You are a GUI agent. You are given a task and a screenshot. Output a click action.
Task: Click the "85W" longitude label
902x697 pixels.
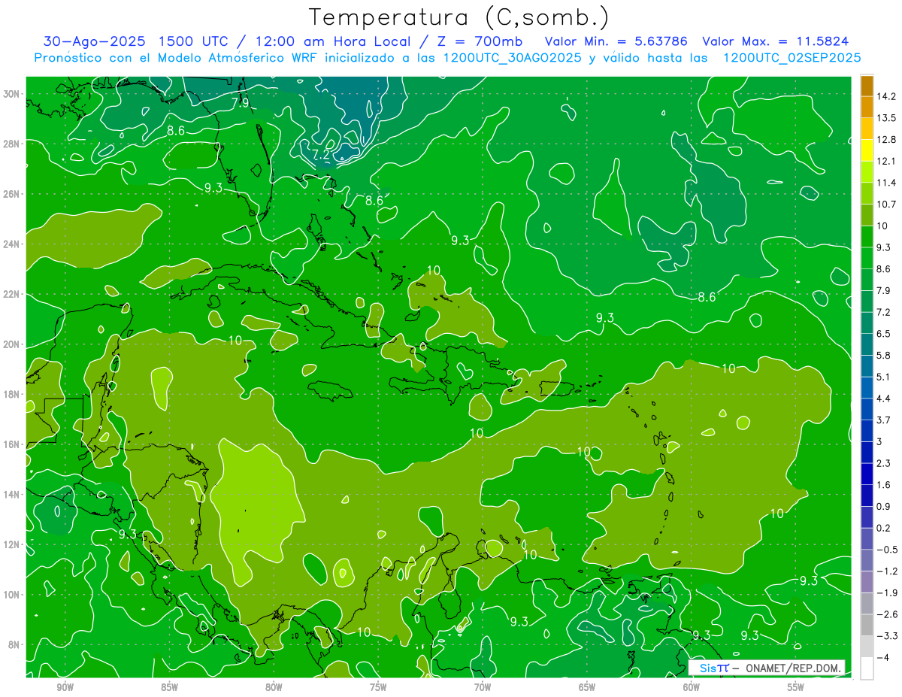coord(169,687)
